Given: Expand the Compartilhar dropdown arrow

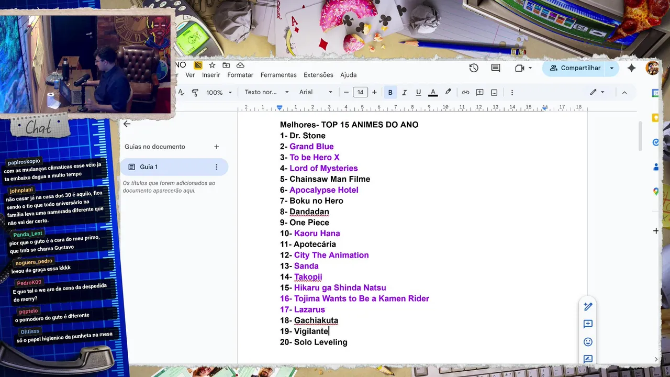Looking at the screenshot, I should (x=611, y=68).
